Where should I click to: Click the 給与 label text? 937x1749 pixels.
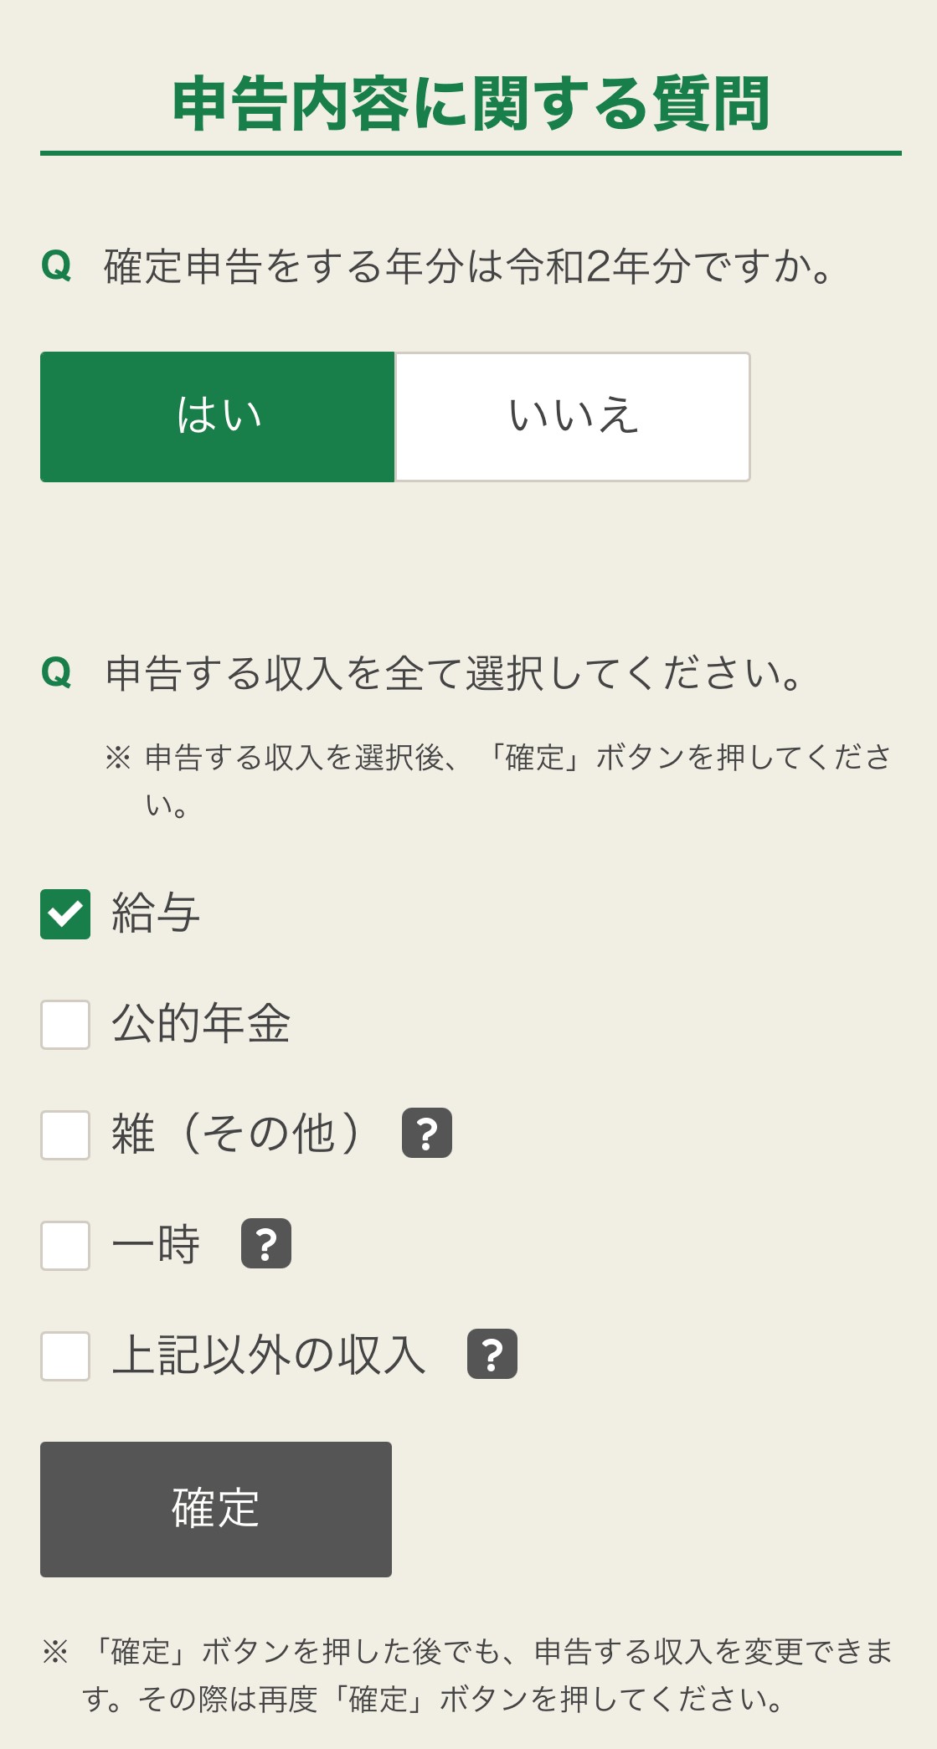(x=157, y=913)
